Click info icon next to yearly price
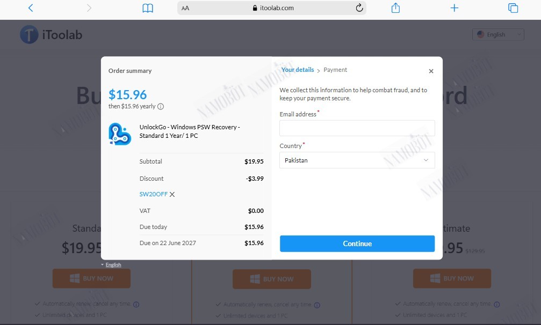This screenshot has height=325, width=541. click(161, 106)
